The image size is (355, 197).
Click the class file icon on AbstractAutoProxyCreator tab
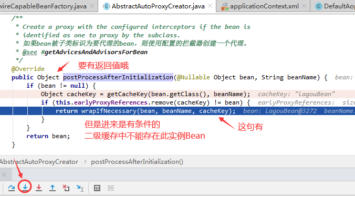pos(106,6)
